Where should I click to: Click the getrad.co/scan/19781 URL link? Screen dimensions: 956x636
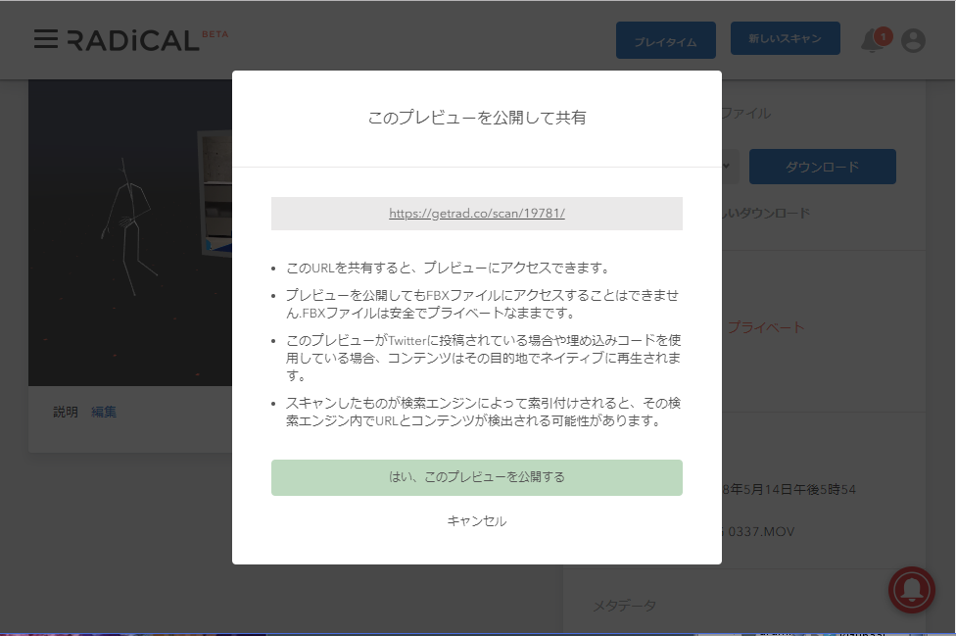[477, 214]
